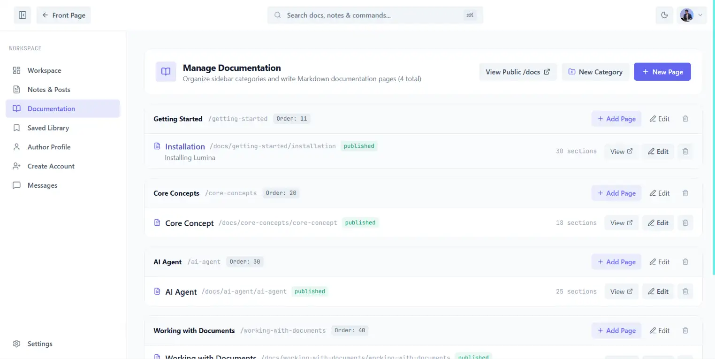
Task: Edit the Core Concept page
Action: pyautogui.click(x=658, y=223)
